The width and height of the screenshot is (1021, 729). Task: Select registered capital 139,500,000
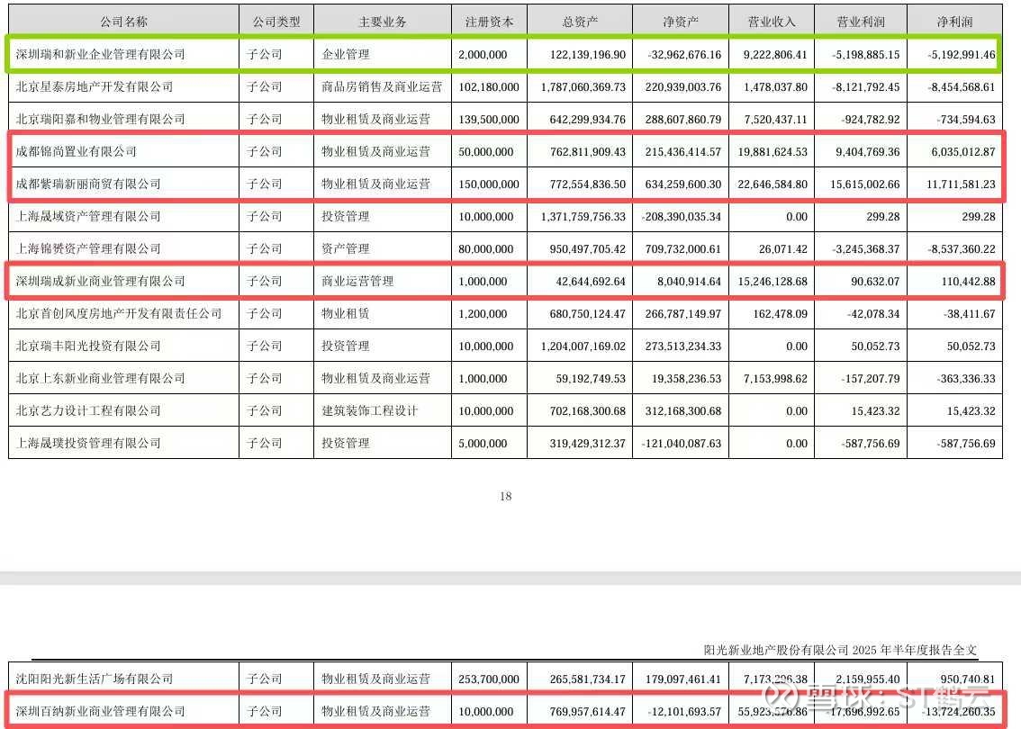[x=489, y=120]
